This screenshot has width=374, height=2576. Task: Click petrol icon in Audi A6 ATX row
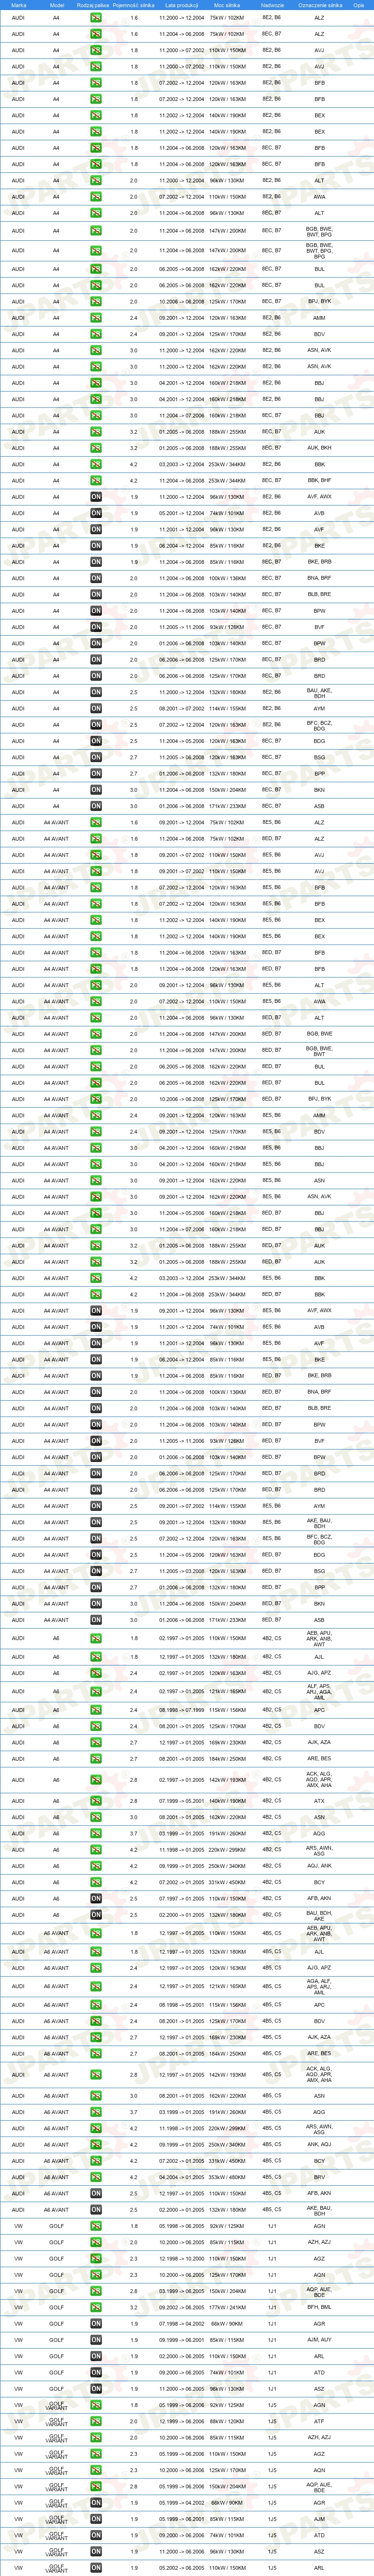coord(96,1801)
